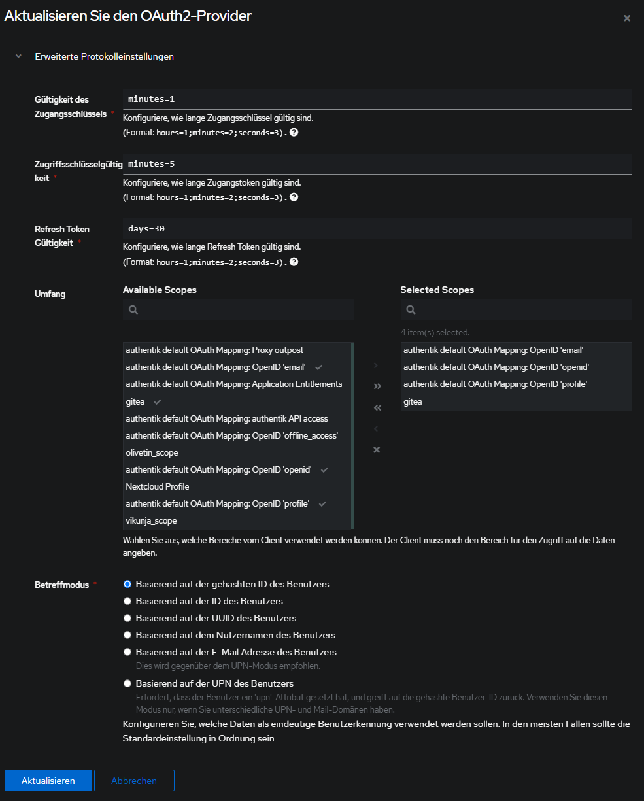
Task: Open help icon under Refresh Token Gültigkeit
Action: tap(294, 262)
